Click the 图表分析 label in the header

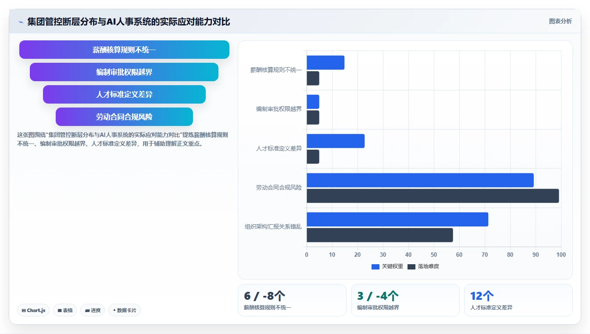coord(561,21)
